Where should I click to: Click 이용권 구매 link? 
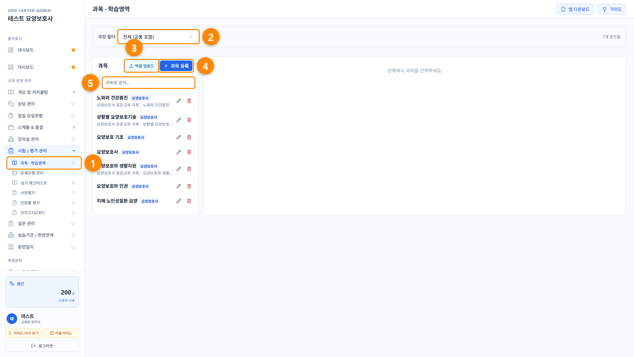point(66,300)
